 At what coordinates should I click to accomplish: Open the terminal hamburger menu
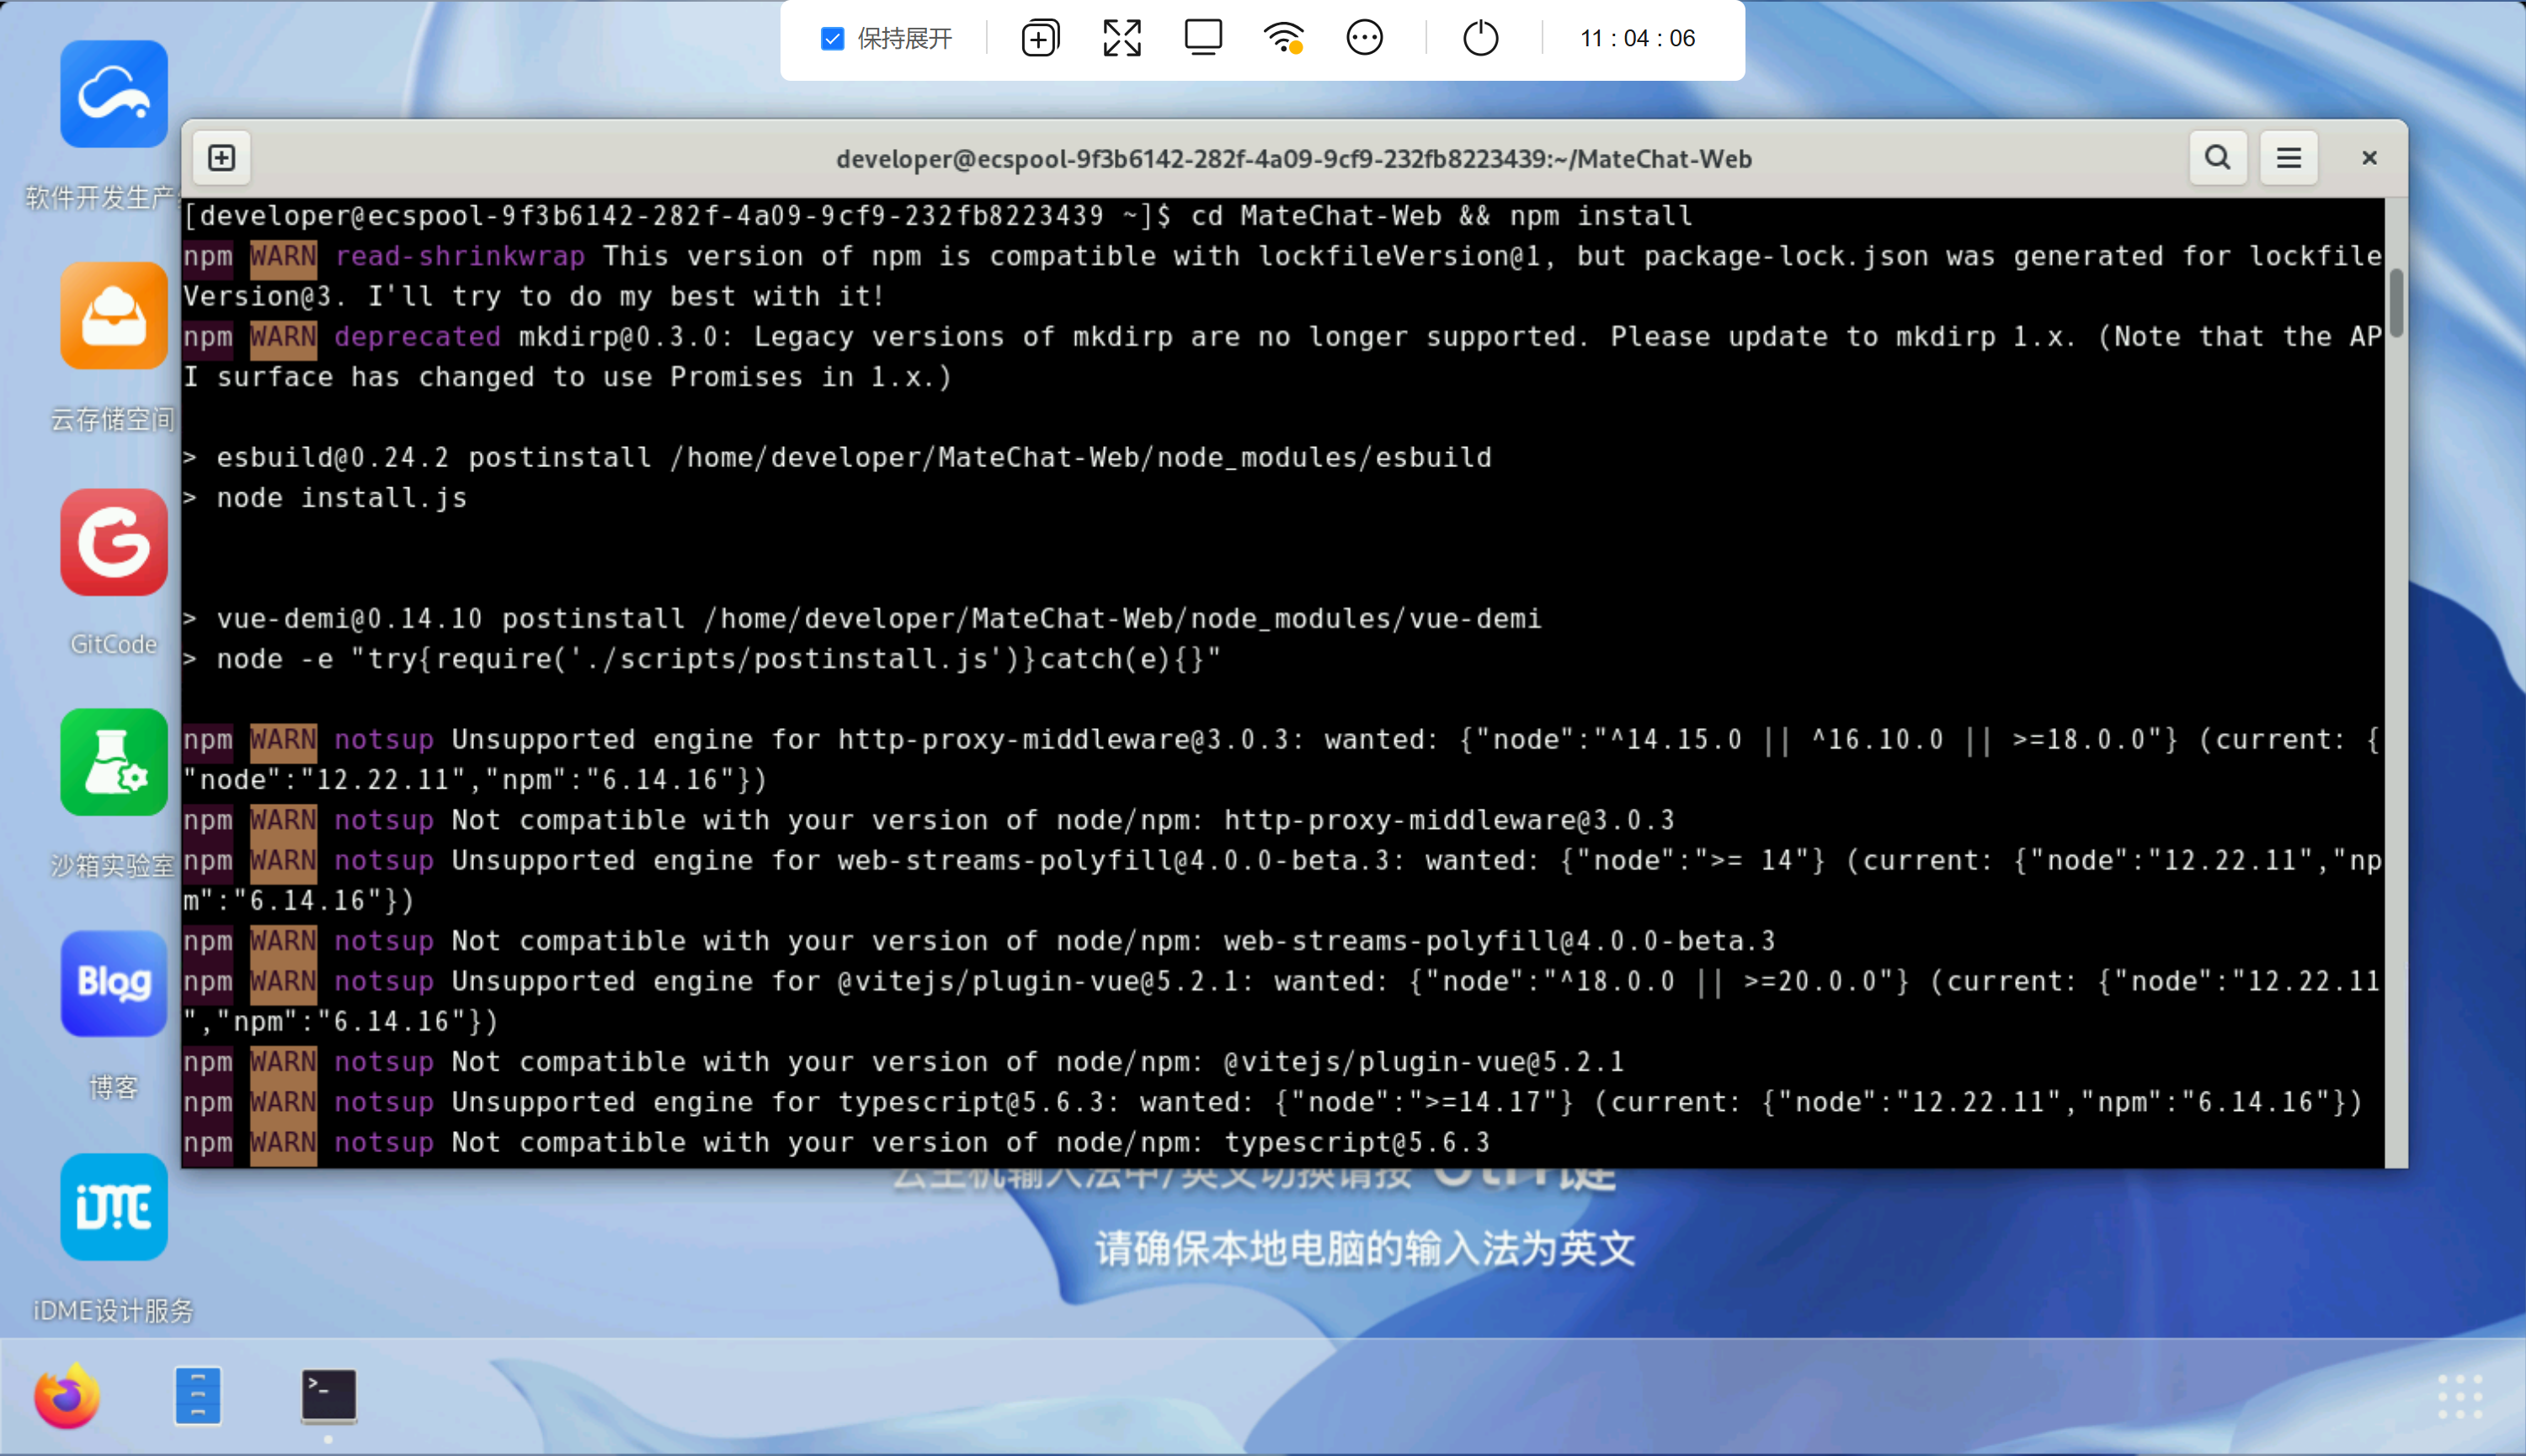(2289, 158)
